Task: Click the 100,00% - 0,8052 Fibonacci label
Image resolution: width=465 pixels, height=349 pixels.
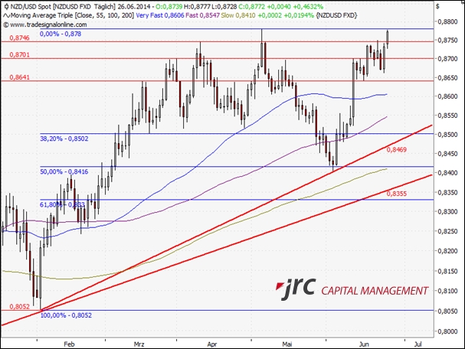Action: [66, 315]
